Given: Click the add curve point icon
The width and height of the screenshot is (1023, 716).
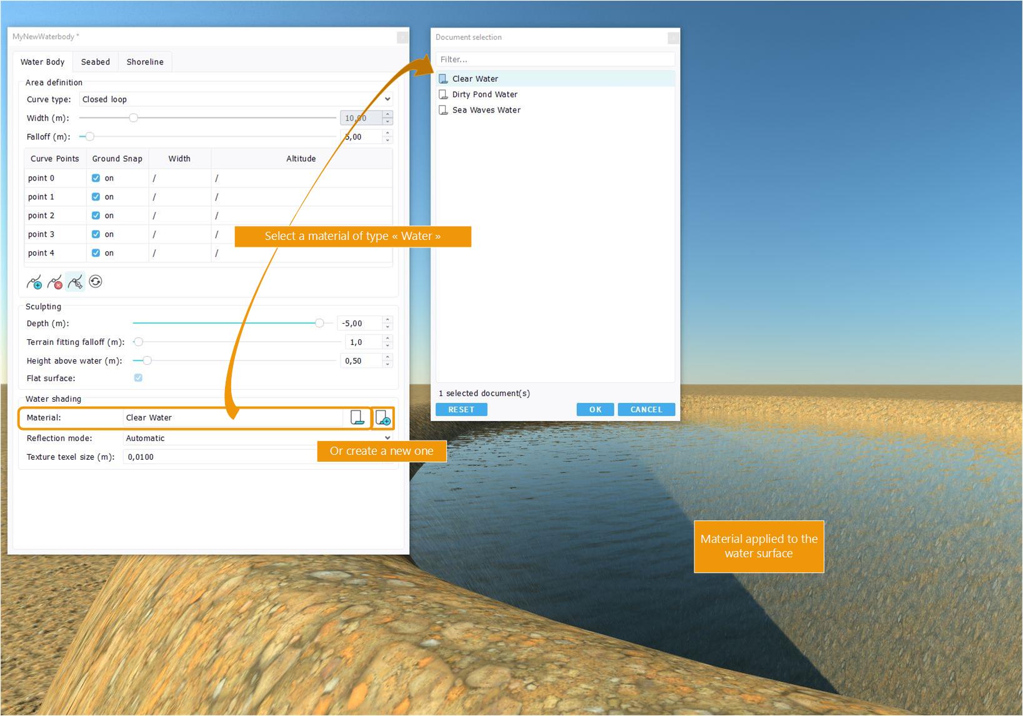Looking at the screenshot, I should 34,282.
